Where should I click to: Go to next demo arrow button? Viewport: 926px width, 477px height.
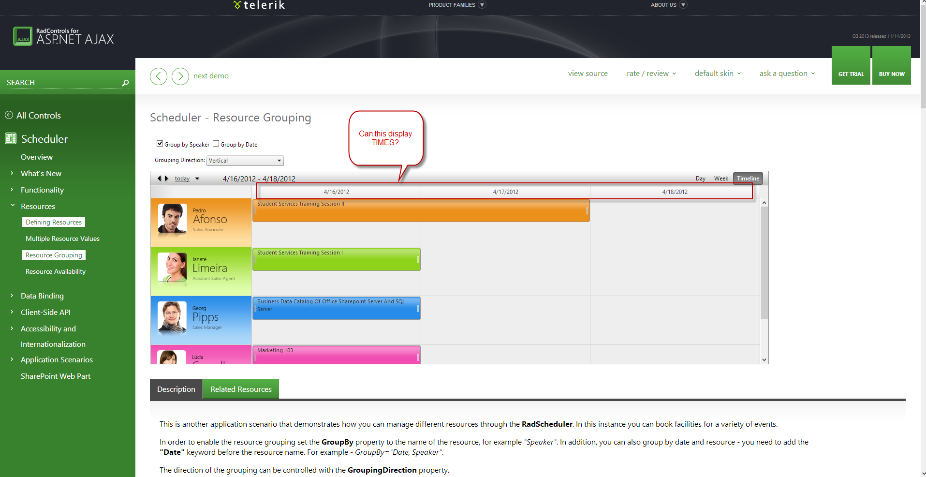point(180,76)
